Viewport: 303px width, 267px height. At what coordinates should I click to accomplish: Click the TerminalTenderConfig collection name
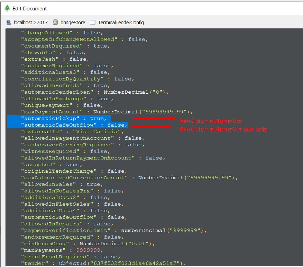tap(121, 23)
